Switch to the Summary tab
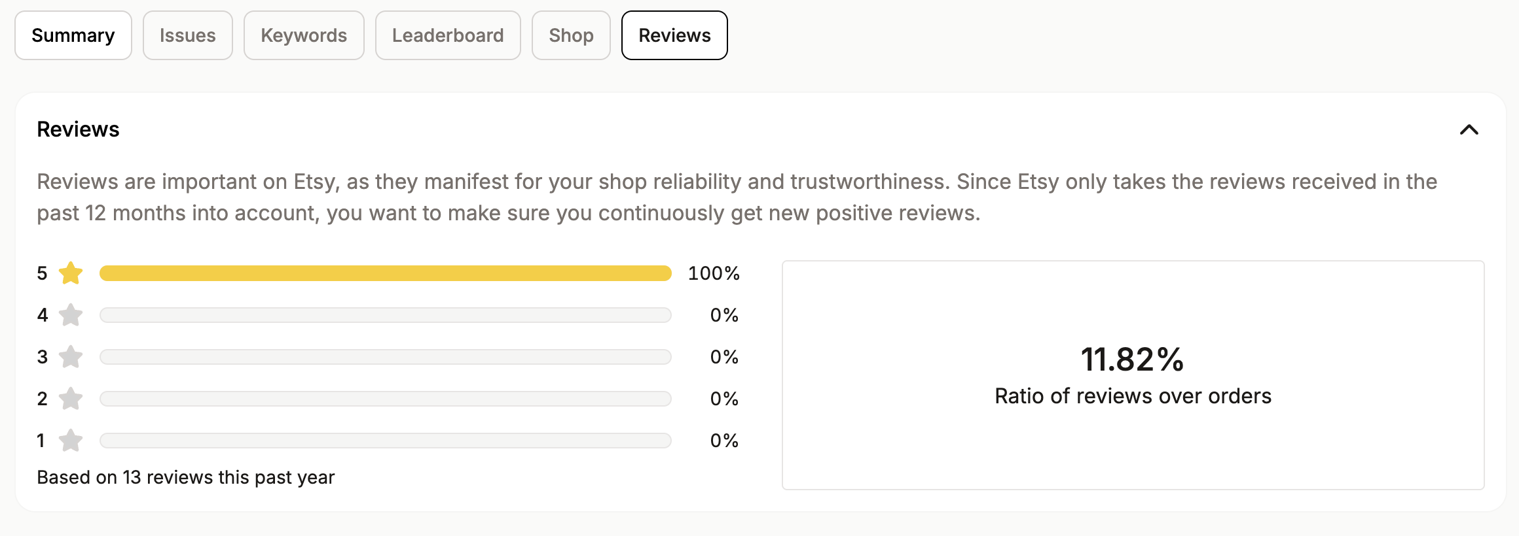1519x536 pixels. click(73, 35)
